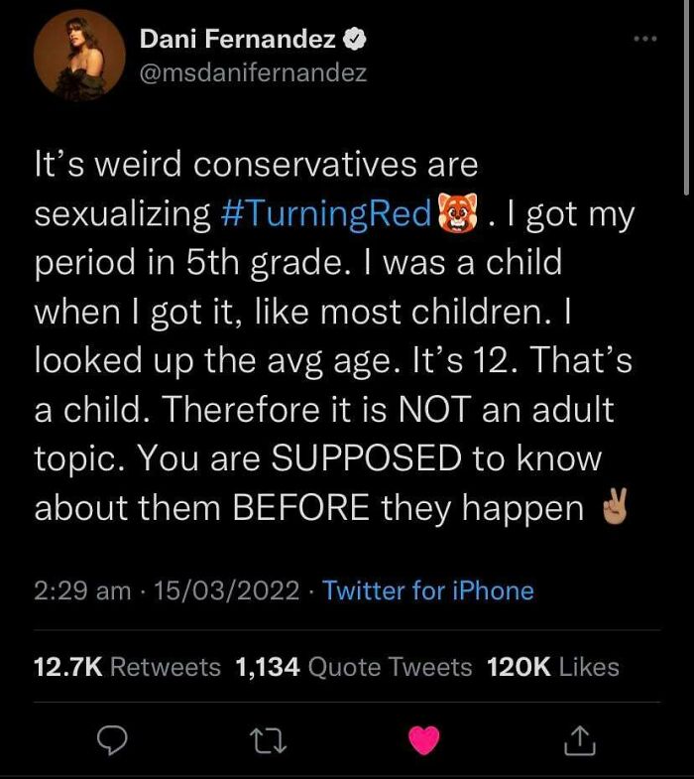
Task: Unlike the tweet with pink heart
Action: [x=424, y=740]
